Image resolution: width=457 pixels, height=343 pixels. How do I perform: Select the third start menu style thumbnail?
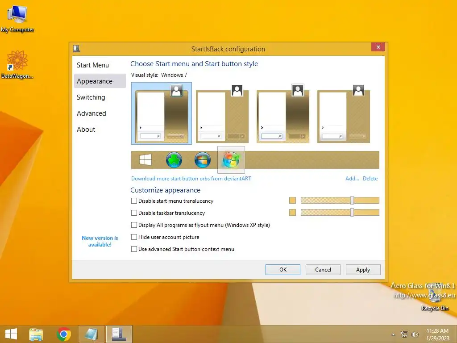[x=283, y=113]
